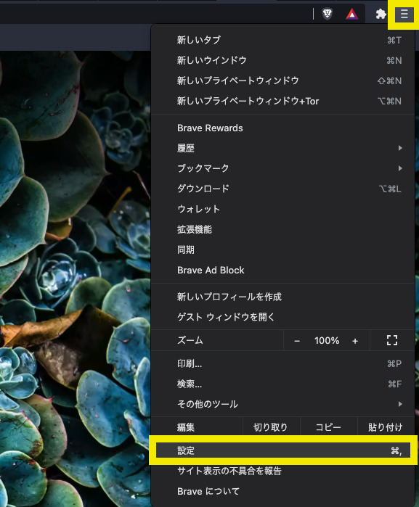The width and height of the screenshot is (419, 507).
Task: Open 設定 from the menu
Action: point(282,450)
